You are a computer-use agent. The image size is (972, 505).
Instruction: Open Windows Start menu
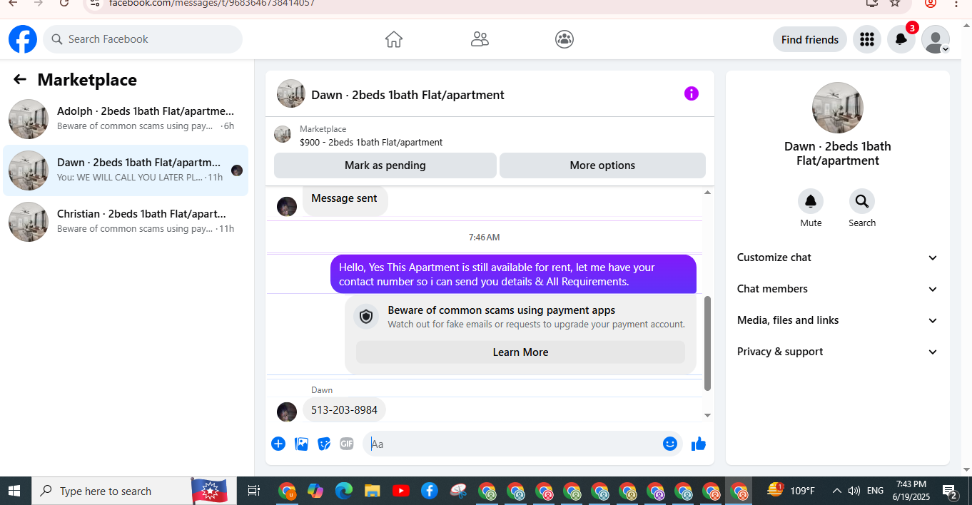pos(15,491)
